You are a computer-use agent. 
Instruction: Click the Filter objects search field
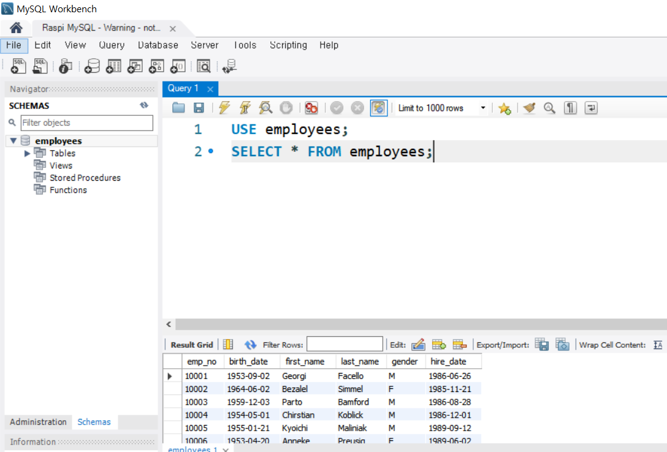coord(87,122)
